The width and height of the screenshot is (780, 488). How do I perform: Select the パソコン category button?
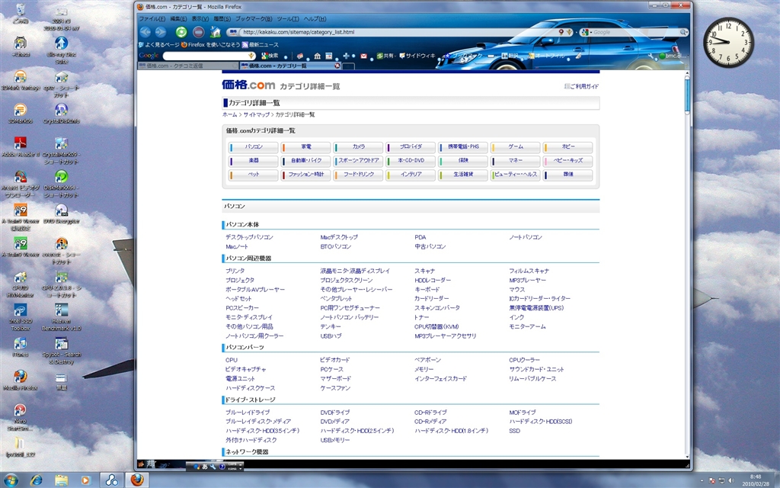coord(253,146)
